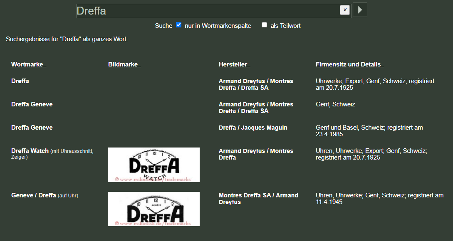Screen dimensions: 453x241
Task: Enable the "als Teilwort" checkbox
Action: (264, 25)
